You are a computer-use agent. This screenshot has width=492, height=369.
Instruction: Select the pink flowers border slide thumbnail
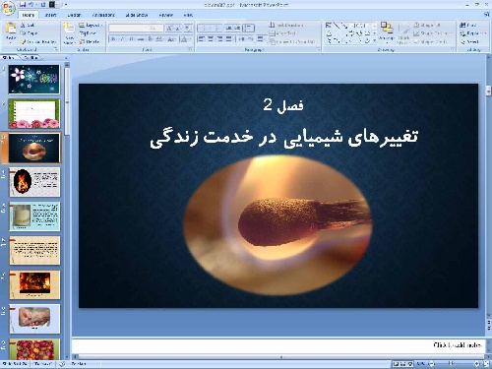(34, 114)
